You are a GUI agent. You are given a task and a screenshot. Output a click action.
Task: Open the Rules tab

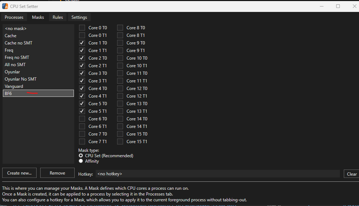[58, 17]
